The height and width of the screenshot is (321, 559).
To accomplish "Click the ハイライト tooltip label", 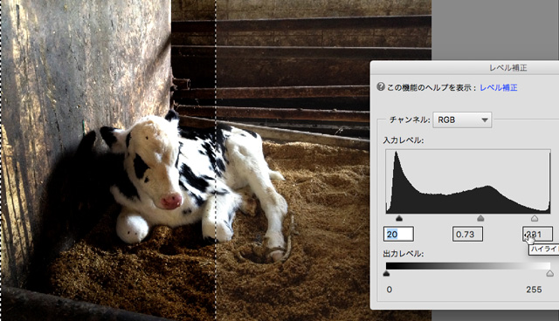I will (x=544, y=249).
